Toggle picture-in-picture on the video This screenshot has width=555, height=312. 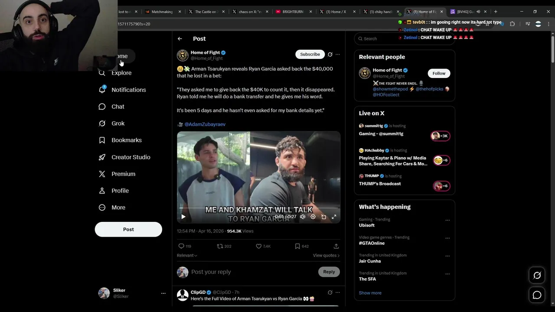click(x=323, y=217)
